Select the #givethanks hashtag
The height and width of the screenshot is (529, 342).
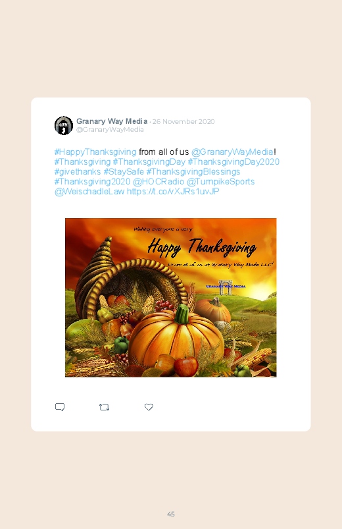coord(78,171)
